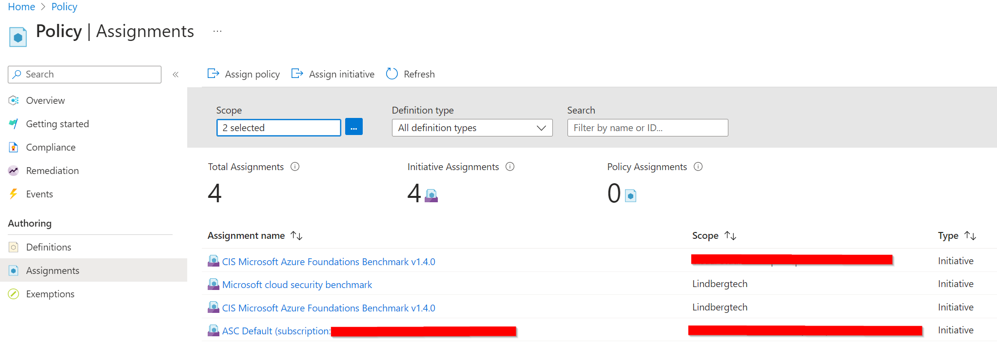Click Initiative type in ASC Default row
The height and width of the screenshot is (347, 997).
pyautogui.click(x=956, y=330)
